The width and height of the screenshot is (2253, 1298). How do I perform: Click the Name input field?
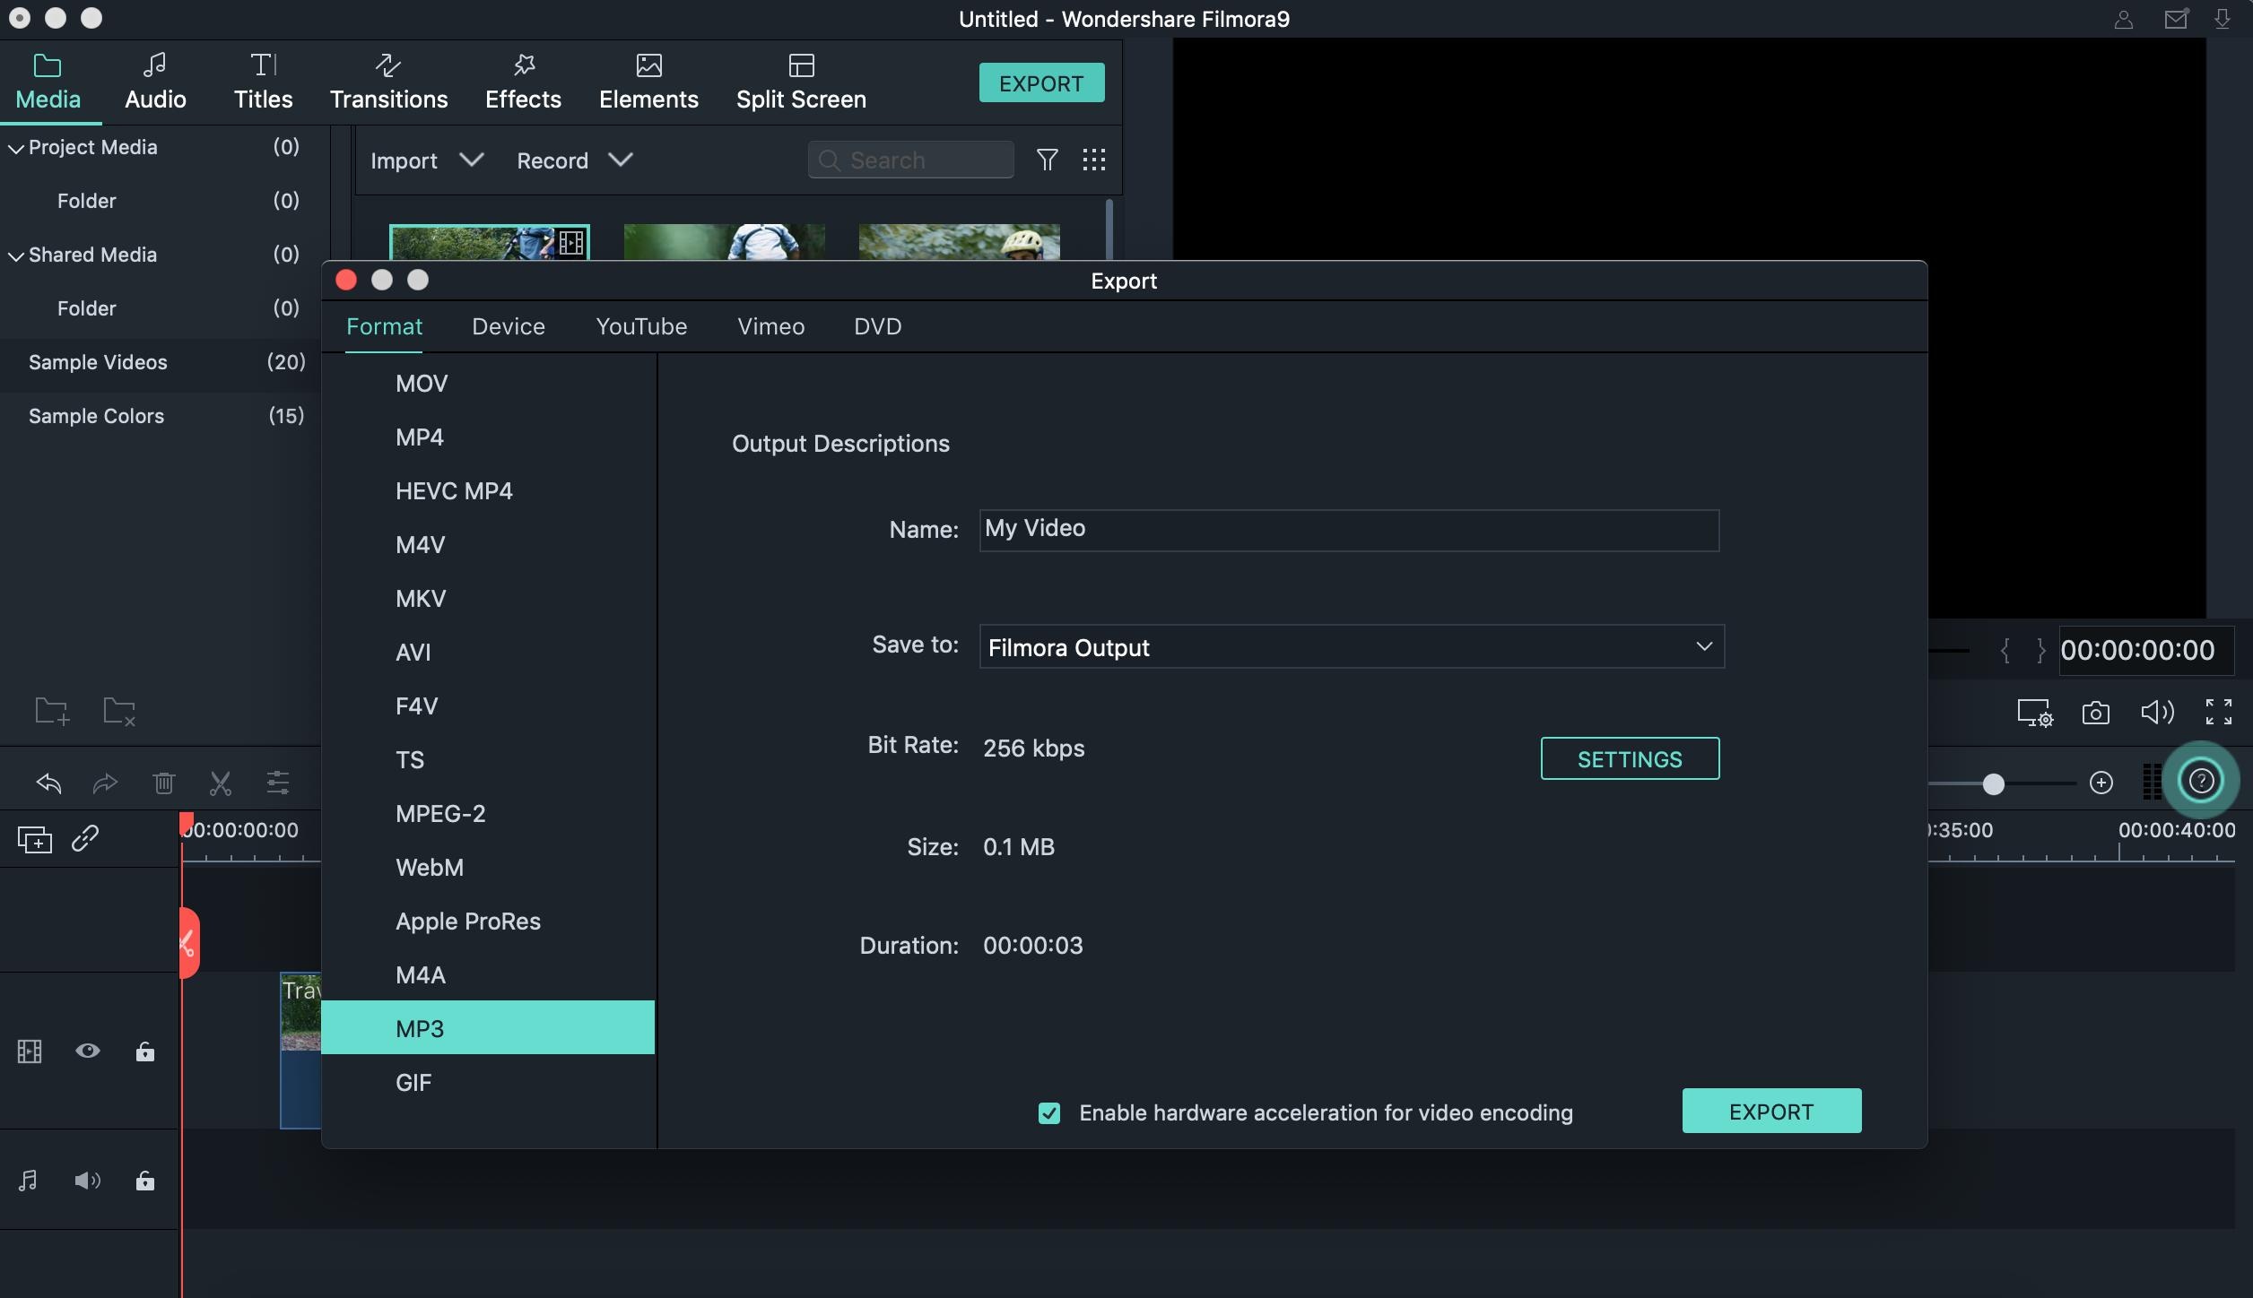(x=1348, y=529)
